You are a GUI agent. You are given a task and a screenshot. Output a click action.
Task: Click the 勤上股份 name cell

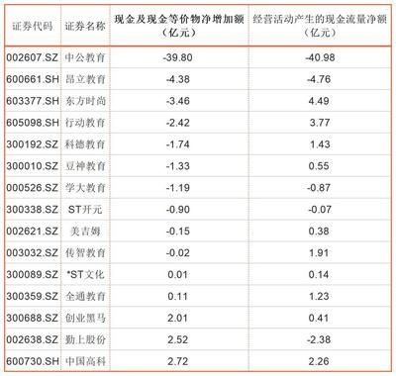point(85,339)
